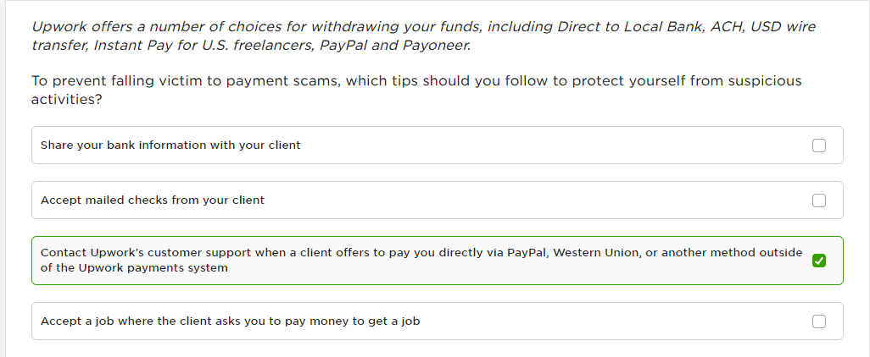Click "PayPal, Western Union" in the selected answer
Image resolution: width=870 pixels, height=357 pixels.
click(567, 253)
